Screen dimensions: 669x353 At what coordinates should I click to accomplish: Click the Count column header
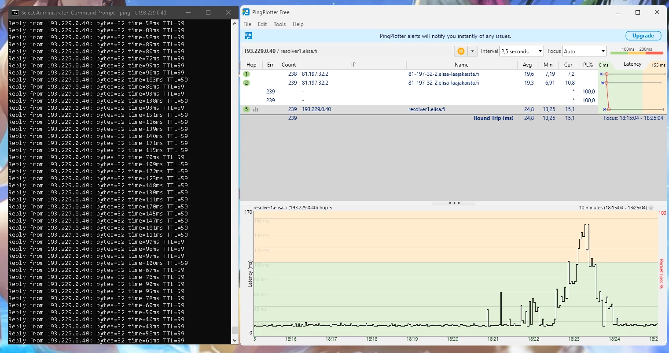289,65
